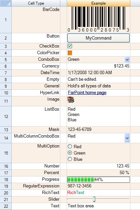Click the MyCommand button
The image size is (140, 210).
click(98, 38)
